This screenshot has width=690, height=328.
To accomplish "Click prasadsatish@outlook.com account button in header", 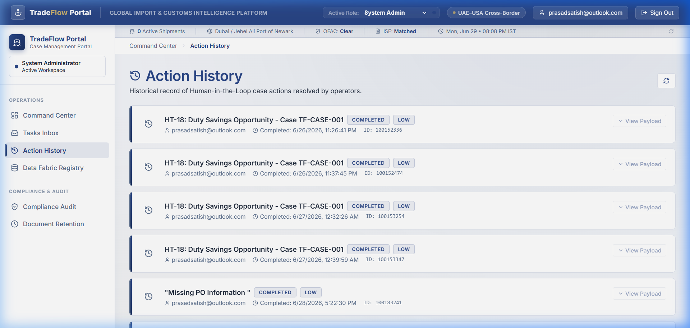I will tap(580, 13).
